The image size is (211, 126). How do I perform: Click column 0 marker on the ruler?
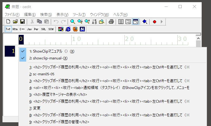(x=21, y=40)
